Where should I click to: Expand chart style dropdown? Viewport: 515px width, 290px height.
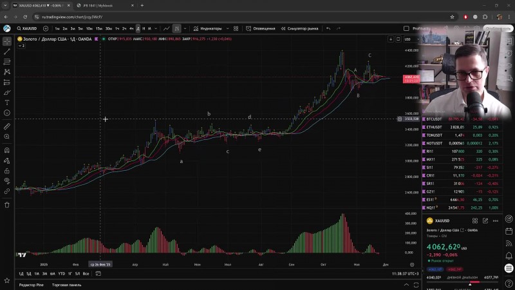185,28
